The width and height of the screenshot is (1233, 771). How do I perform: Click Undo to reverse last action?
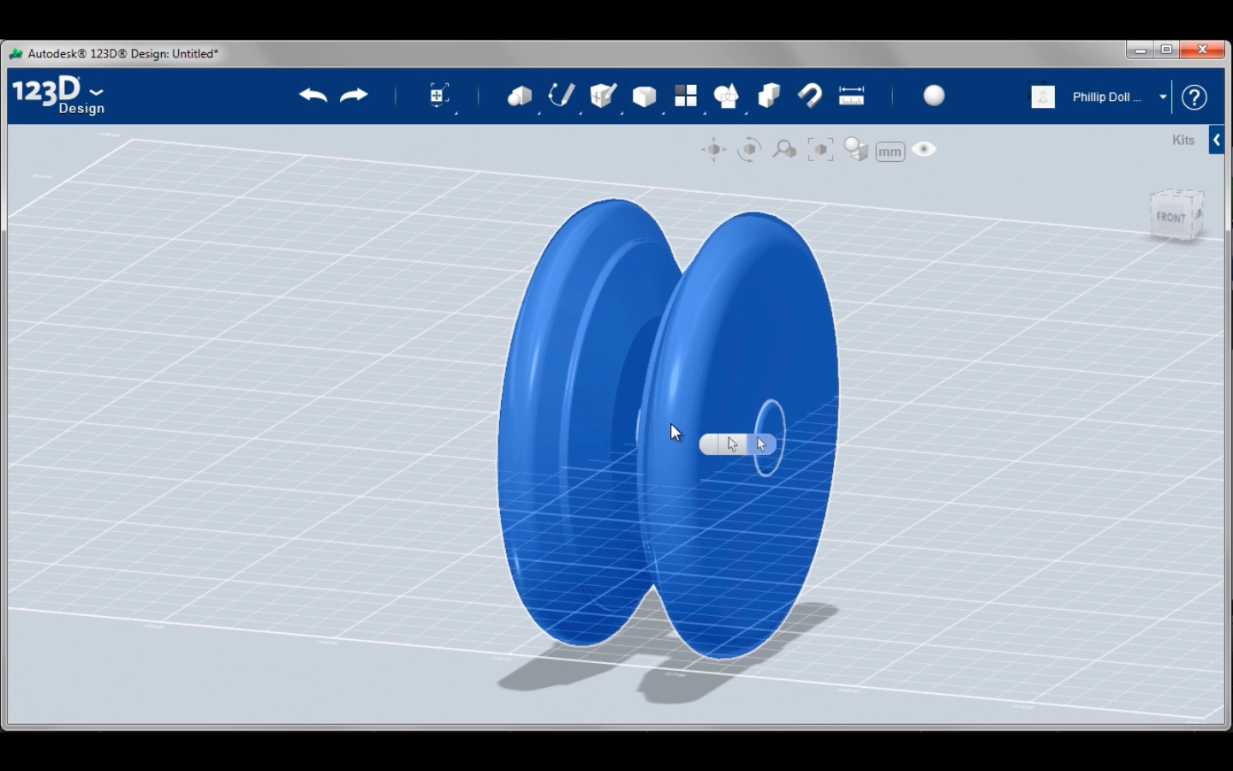point(313,95)
